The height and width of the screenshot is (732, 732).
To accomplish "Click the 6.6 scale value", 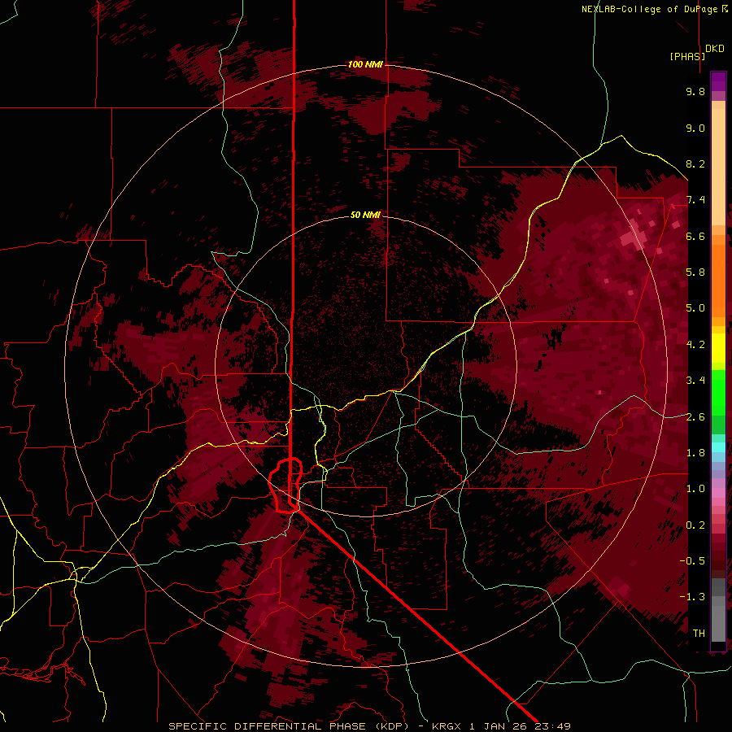I will coord(695,236).
